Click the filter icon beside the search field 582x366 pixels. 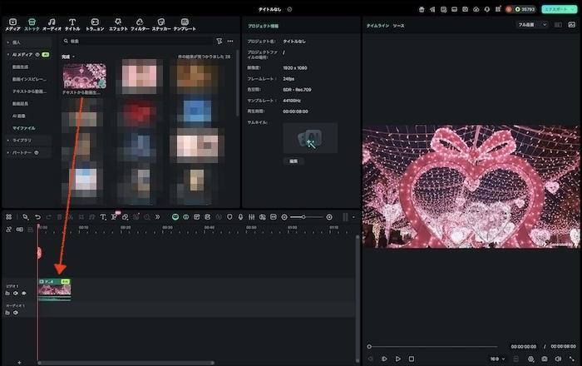(219, 41)
